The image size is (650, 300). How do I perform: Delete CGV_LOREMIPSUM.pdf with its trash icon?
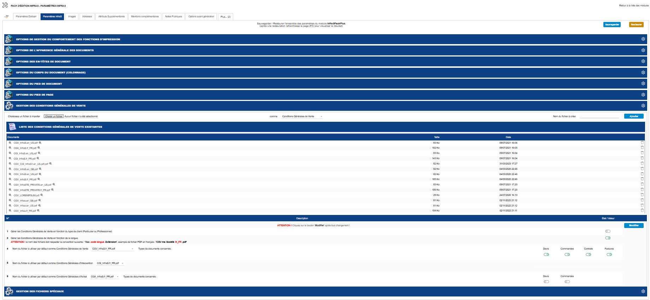[x=642, y=195]
